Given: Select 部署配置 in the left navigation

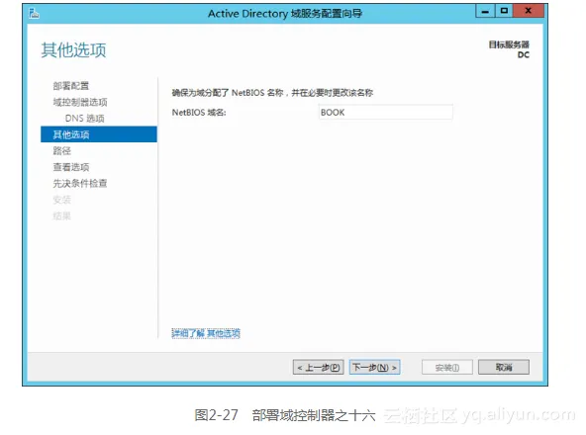Looking at the screenshot, I should click(71, 86).
